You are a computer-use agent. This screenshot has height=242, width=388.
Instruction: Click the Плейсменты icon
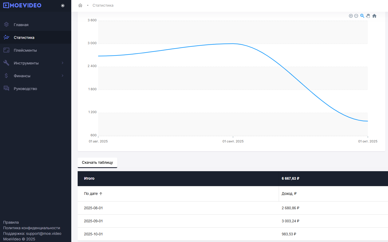click(6, 50)
